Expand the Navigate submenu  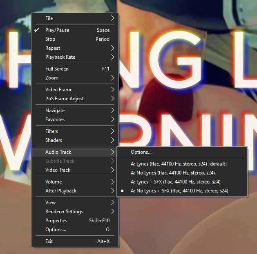tap(75, 110)
